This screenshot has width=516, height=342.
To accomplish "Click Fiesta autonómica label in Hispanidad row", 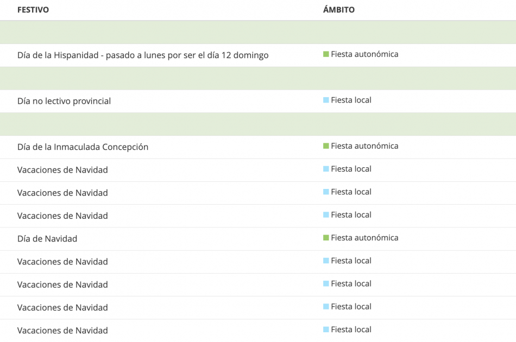I will pos(364,54).
